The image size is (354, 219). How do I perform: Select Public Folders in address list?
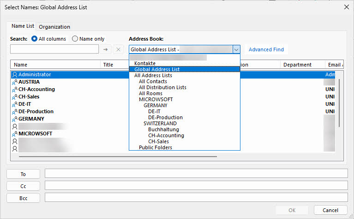click(155, 147)
